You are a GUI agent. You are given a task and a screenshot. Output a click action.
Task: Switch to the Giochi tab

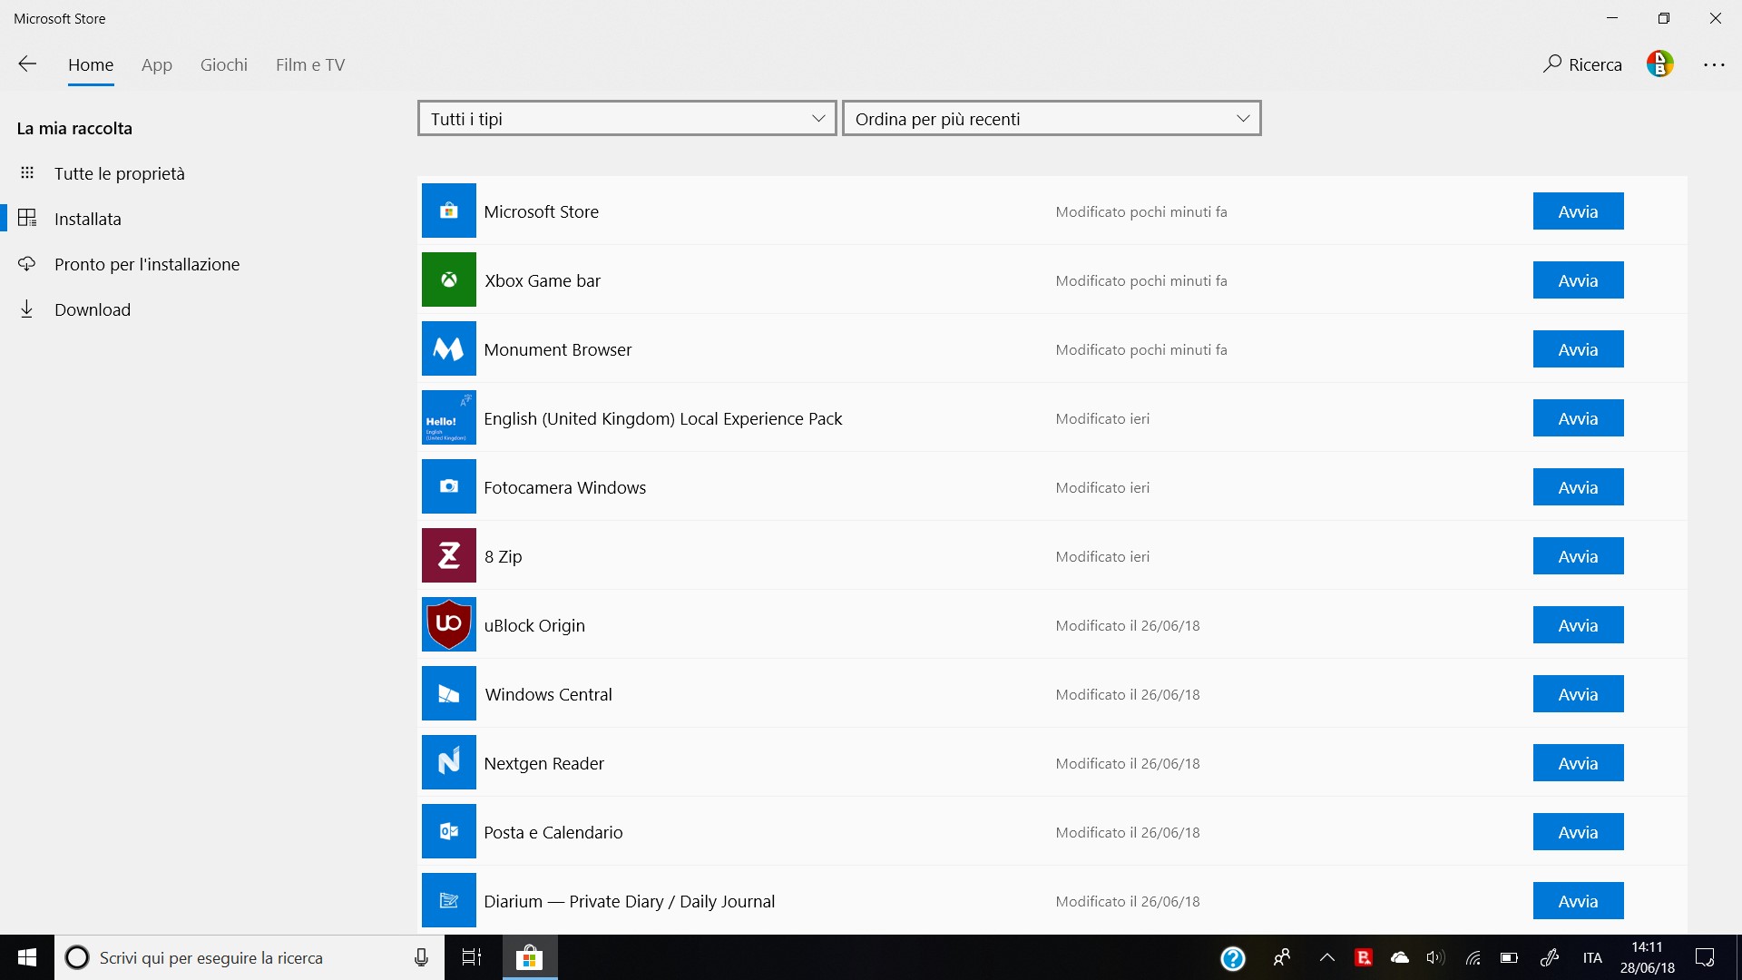[224, 64]
